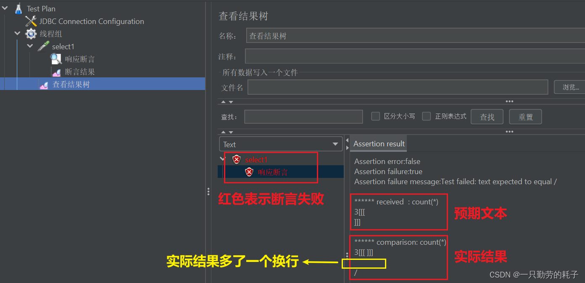Collapse the select1 result node in results list
Viewport: 585px width, 283px height.
point(222,159)
